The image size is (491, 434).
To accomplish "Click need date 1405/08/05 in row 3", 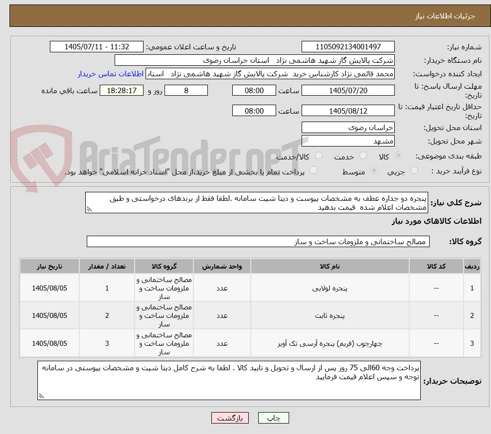I will coord(49,344).
